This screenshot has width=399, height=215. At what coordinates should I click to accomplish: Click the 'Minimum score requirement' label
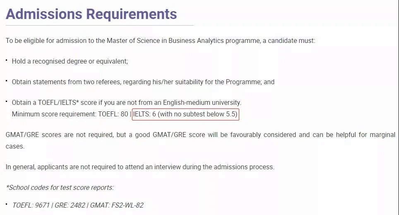54,114
